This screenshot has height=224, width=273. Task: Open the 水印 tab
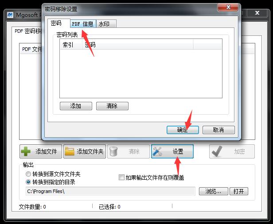pos(106,23)
